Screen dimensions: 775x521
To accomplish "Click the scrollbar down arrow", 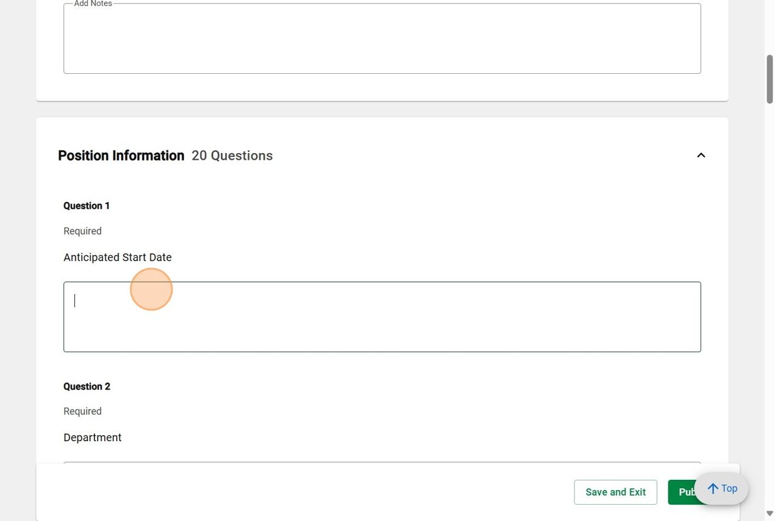I will coord(770,514).
